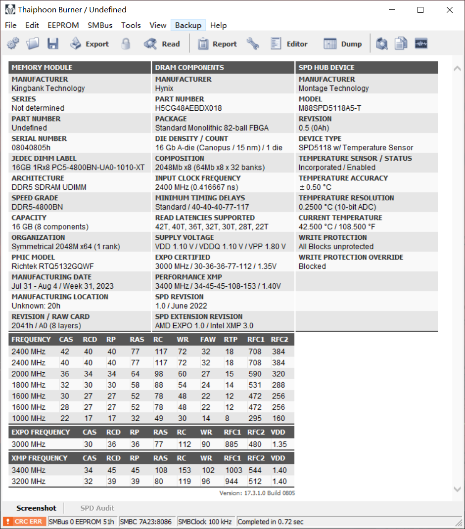Click 'SMBus 0 EEPROM 51h' status entry
This screenshot has width=465, height=529.
pyautogui.click(x=82, y=522)
